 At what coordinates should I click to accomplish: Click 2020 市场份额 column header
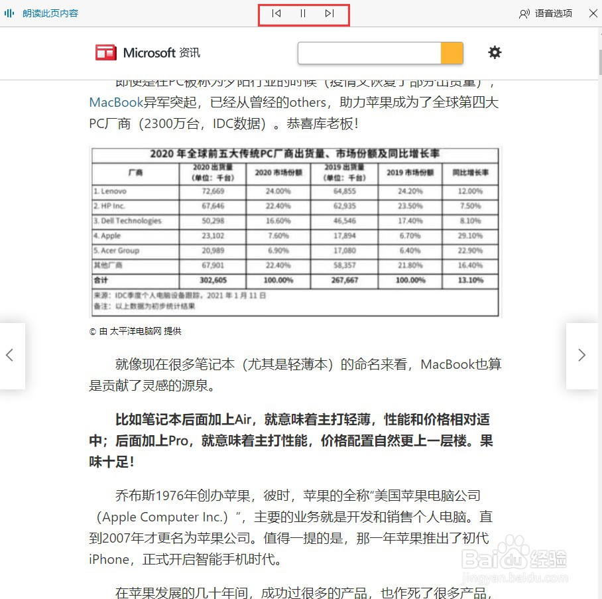pyautogui.click(x=278, y=172)
